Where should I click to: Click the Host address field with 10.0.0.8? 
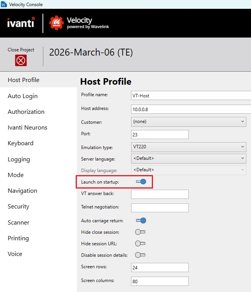[x=191, y=109]
